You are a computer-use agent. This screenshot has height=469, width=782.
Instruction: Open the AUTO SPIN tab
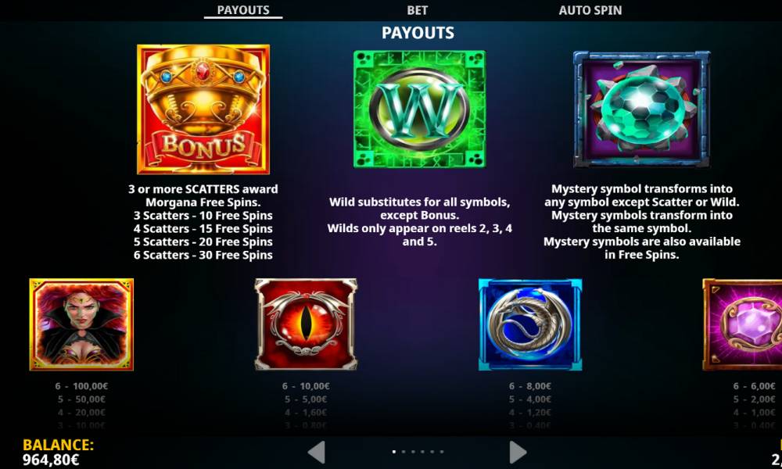tap(590, 10)
